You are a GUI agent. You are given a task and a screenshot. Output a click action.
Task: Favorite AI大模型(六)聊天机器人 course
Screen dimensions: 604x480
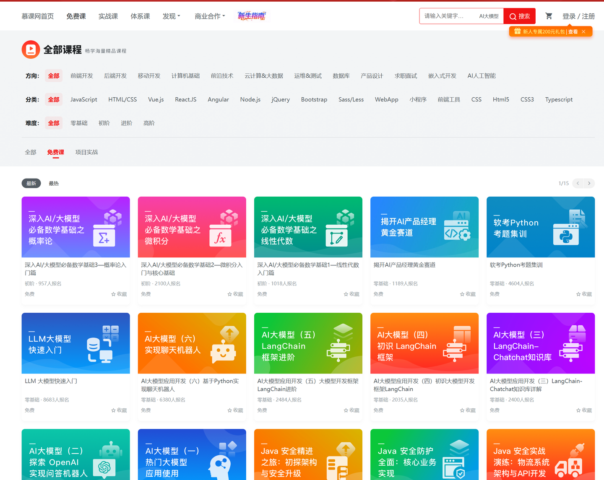point(235,410)
